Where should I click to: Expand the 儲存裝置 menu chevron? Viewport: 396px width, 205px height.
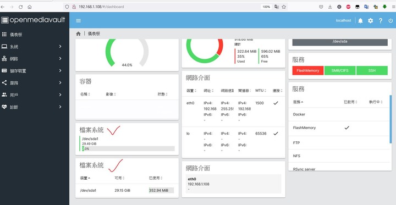tap(60, 71)
